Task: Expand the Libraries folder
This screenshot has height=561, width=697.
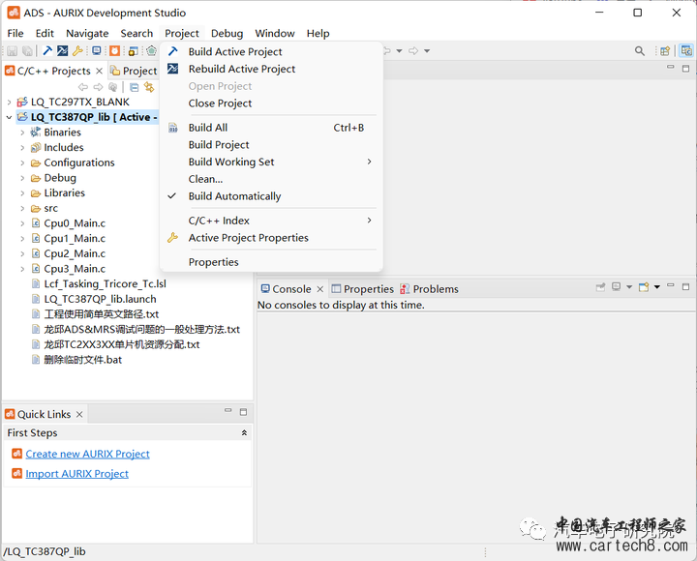Action: point(22,193)
